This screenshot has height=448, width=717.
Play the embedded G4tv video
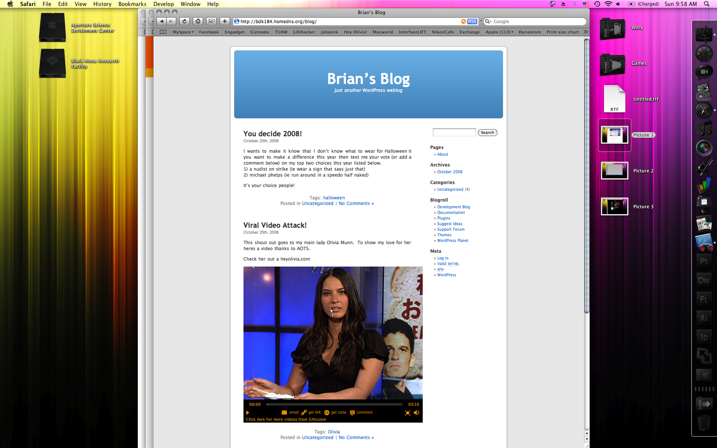(x=248, y=413)
